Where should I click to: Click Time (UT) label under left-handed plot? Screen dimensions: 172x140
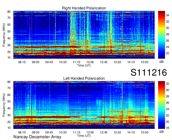coord(84,136)
